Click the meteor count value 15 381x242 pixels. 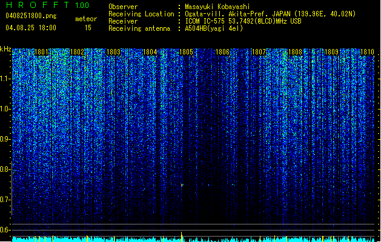(88, 28)
